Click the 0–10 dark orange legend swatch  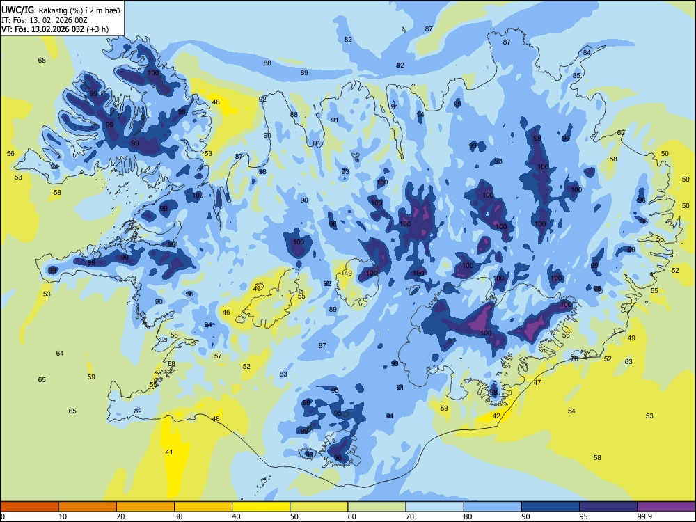pyautogui.click(x=29, y=507)
